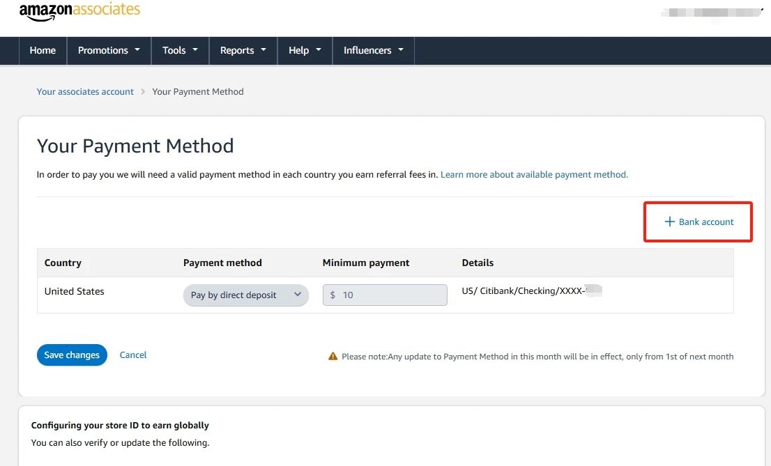Click the breadcrumb chevron separator arrow
Image resolution: width=771 pixels, height=466 pixels.
click(x=143, y=91)
